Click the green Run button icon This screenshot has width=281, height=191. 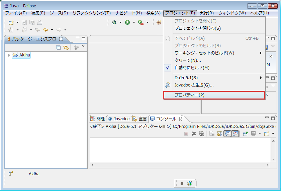(127, 22)
